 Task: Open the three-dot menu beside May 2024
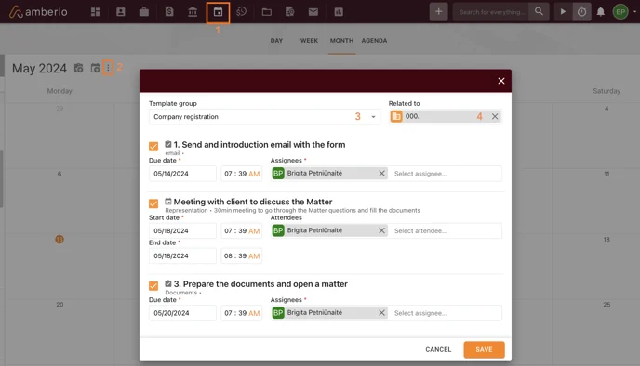point(108,68)
